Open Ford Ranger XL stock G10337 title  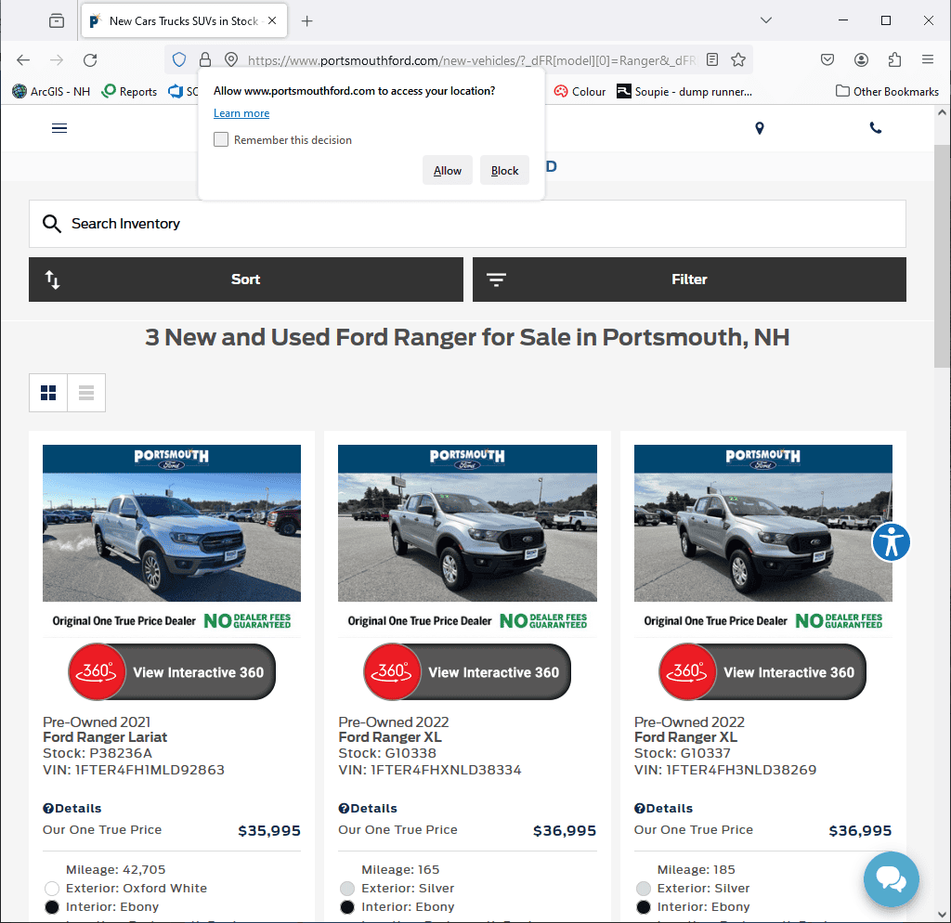point(685,737)
